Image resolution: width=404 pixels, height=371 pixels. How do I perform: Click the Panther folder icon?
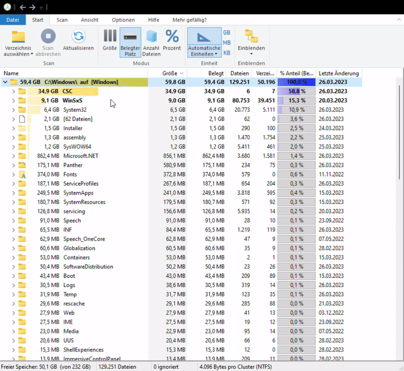[x=22, y=165]
